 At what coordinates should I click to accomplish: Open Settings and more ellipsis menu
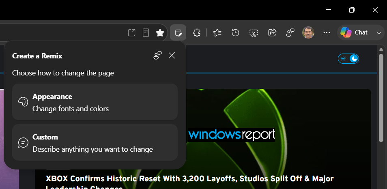(327, 32)
